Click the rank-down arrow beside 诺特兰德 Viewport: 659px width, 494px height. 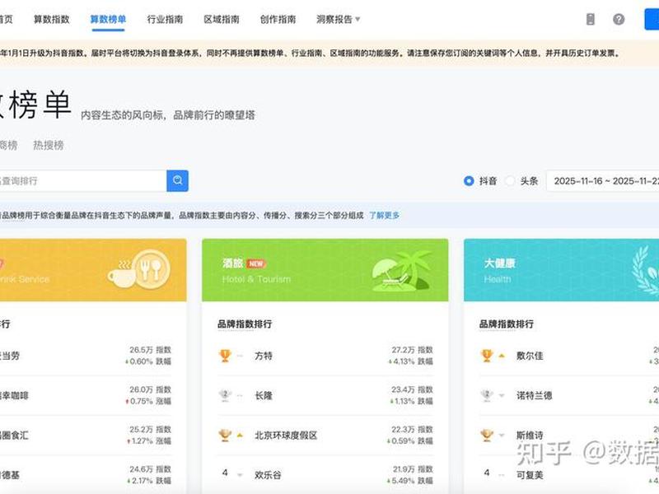(x=502, y=396)
